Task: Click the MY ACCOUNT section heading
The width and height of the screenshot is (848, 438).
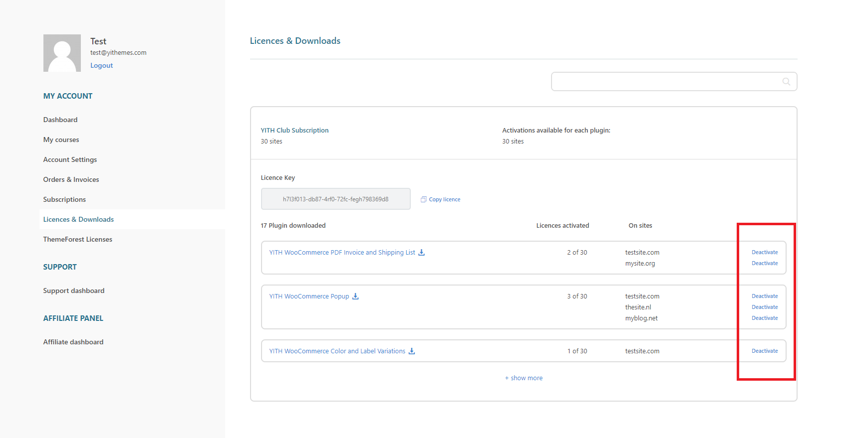Action: pyautogui.click(x=68, y=96)
